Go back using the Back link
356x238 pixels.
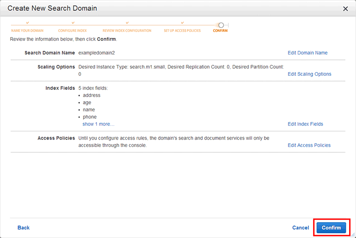tap(24, 228)
